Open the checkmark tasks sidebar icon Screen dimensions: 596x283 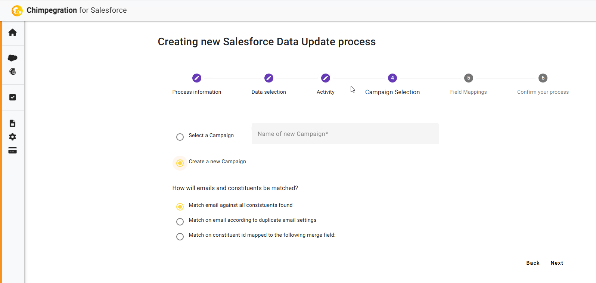click(x=12, y=97)
